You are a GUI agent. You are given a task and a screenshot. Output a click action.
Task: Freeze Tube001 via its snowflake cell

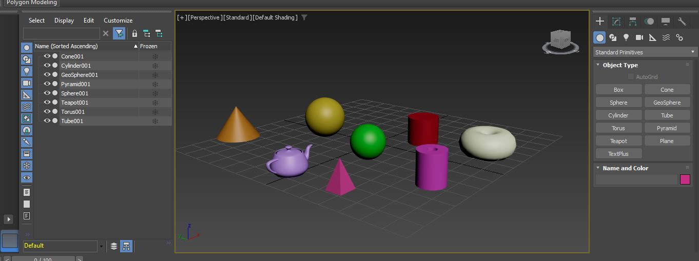point(155,121)
